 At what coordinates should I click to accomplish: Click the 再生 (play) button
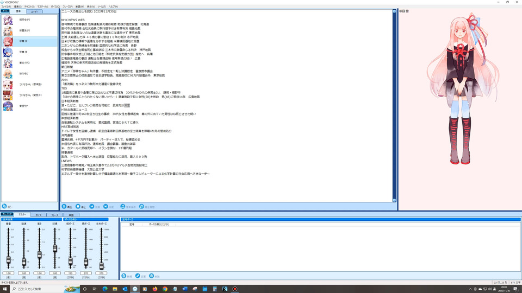(67, 207)
